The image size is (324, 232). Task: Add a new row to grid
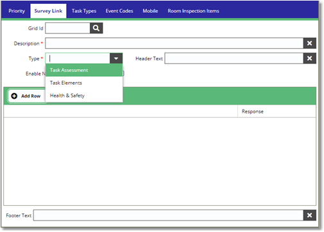pyautogui.click(x=26, y=96)
